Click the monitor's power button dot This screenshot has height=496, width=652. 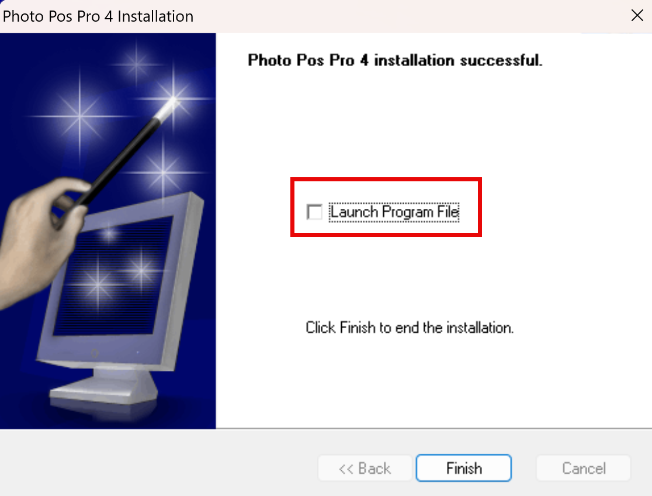[95, 353]
